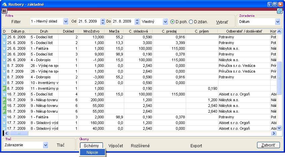Click the H icon in top-left toolbar
Viewport: 285px width, 157px height.
(x=4, y=11)
